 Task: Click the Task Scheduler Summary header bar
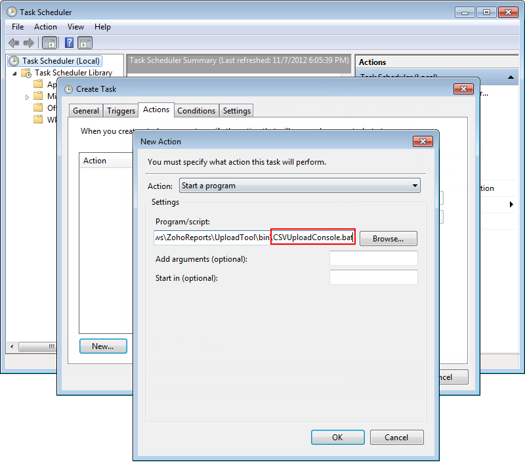(239, 64)
